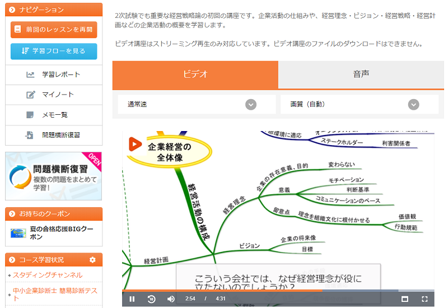This screenshot has width=448, height=308.
Task: Click the メモ一覧 sticky note icon
Action: [x=30, y=115]
